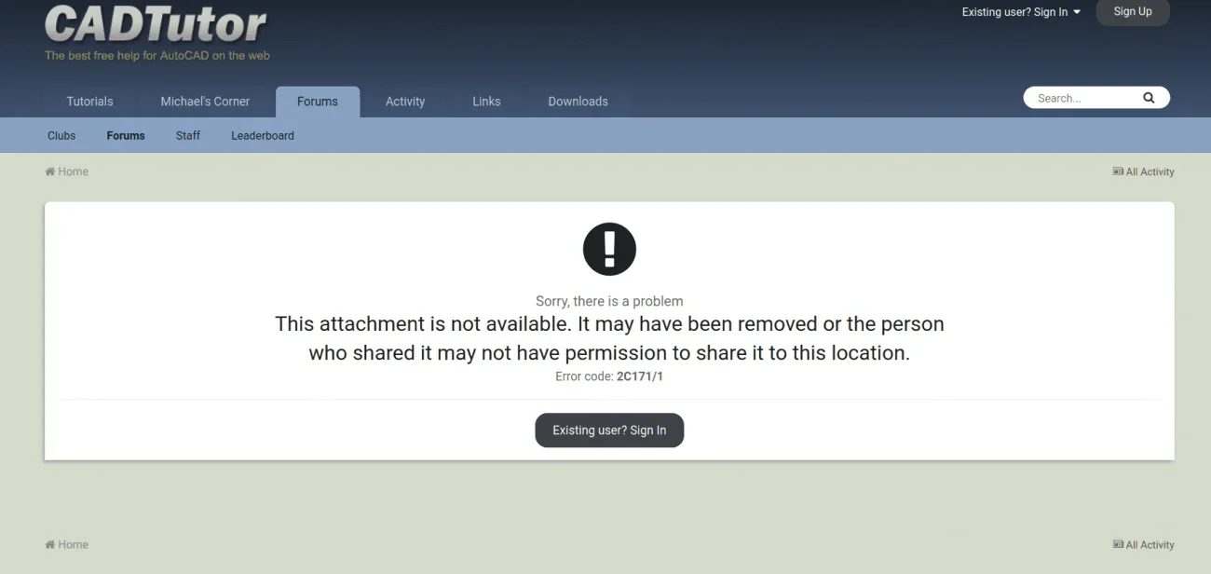The width and height of the screenshot is (1211, 574).
Task: View the Leaderboard page
Action: 263,136
